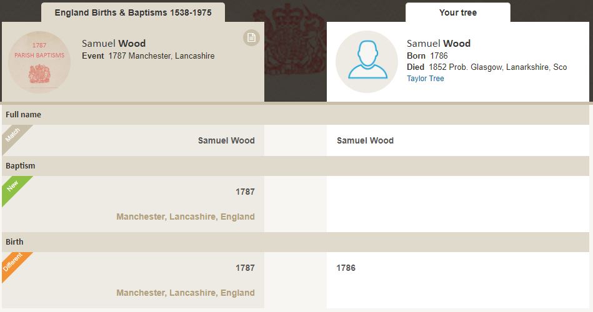The height and width of the screenshot is (312, 593).
Task: Click the Baptism section header
Action: pos(21,166)
